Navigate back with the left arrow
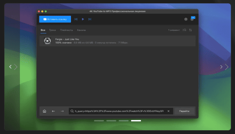Viewport: 235px width, 134px height. pos(54,111)
